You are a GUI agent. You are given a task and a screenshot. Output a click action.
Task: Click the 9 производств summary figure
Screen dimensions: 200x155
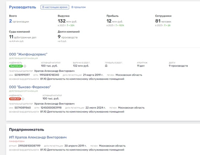[68, 37]
